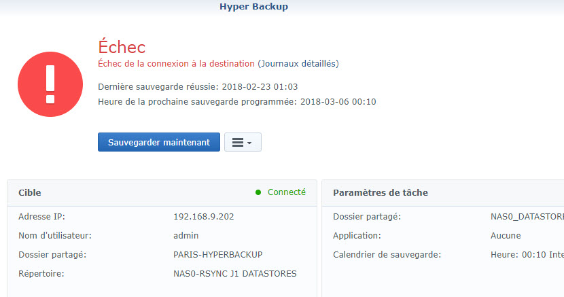Screen dimensions: 564x297
Task: Select the Calendrier de sauvegarde label
Action: (387, 255)
